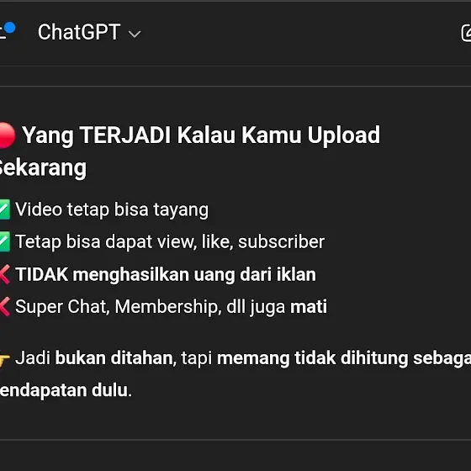Click red cross beside Super Chat line

tap(5, 307)
